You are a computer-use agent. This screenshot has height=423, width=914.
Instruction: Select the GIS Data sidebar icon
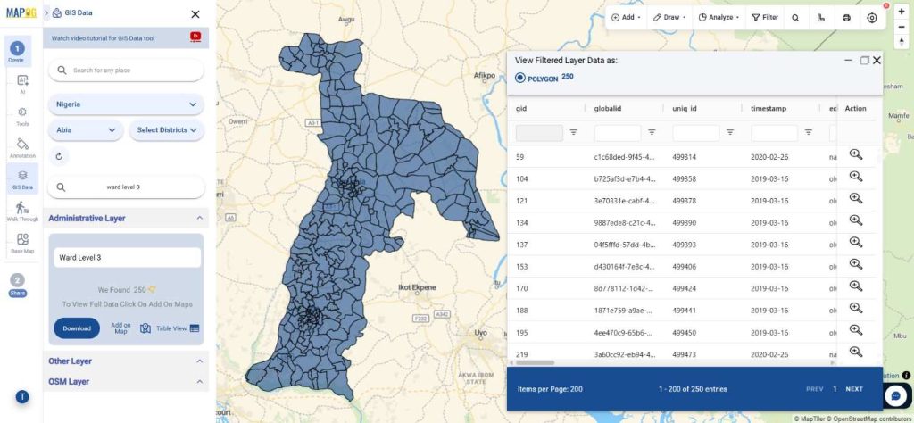click(22, 178)
